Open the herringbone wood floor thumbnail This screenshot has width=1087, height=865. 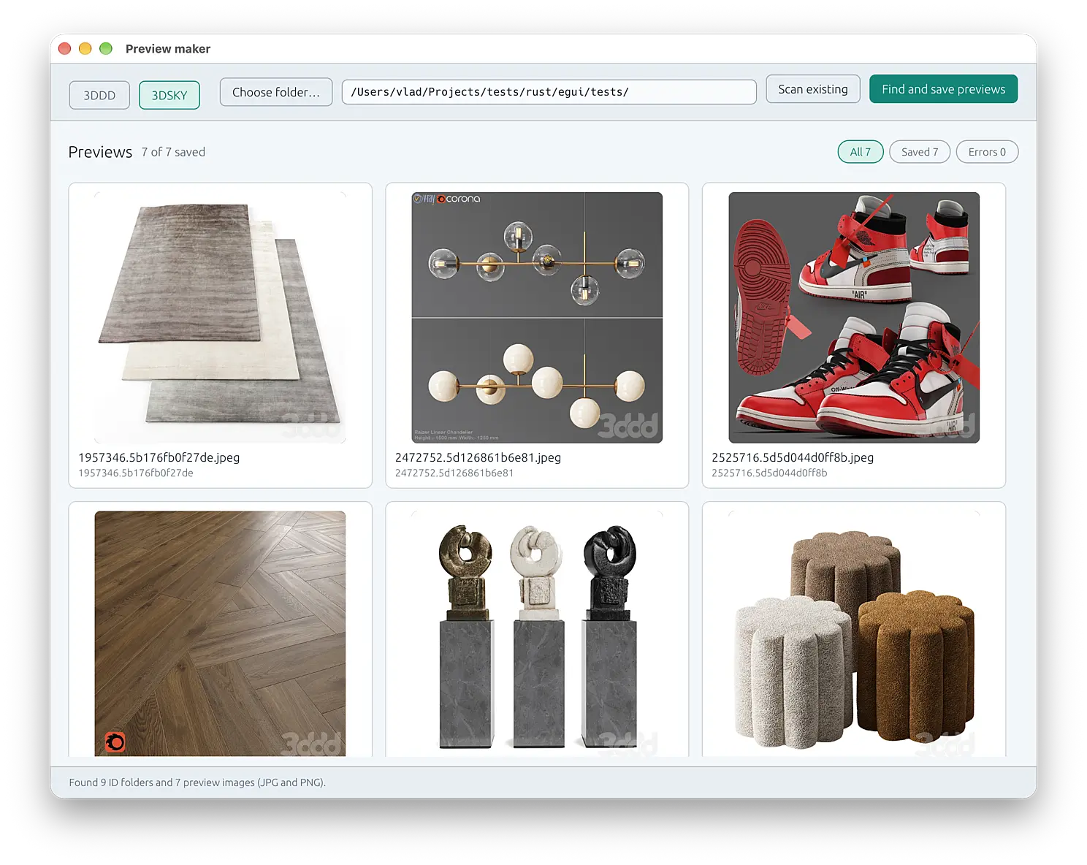coord(220,633)
